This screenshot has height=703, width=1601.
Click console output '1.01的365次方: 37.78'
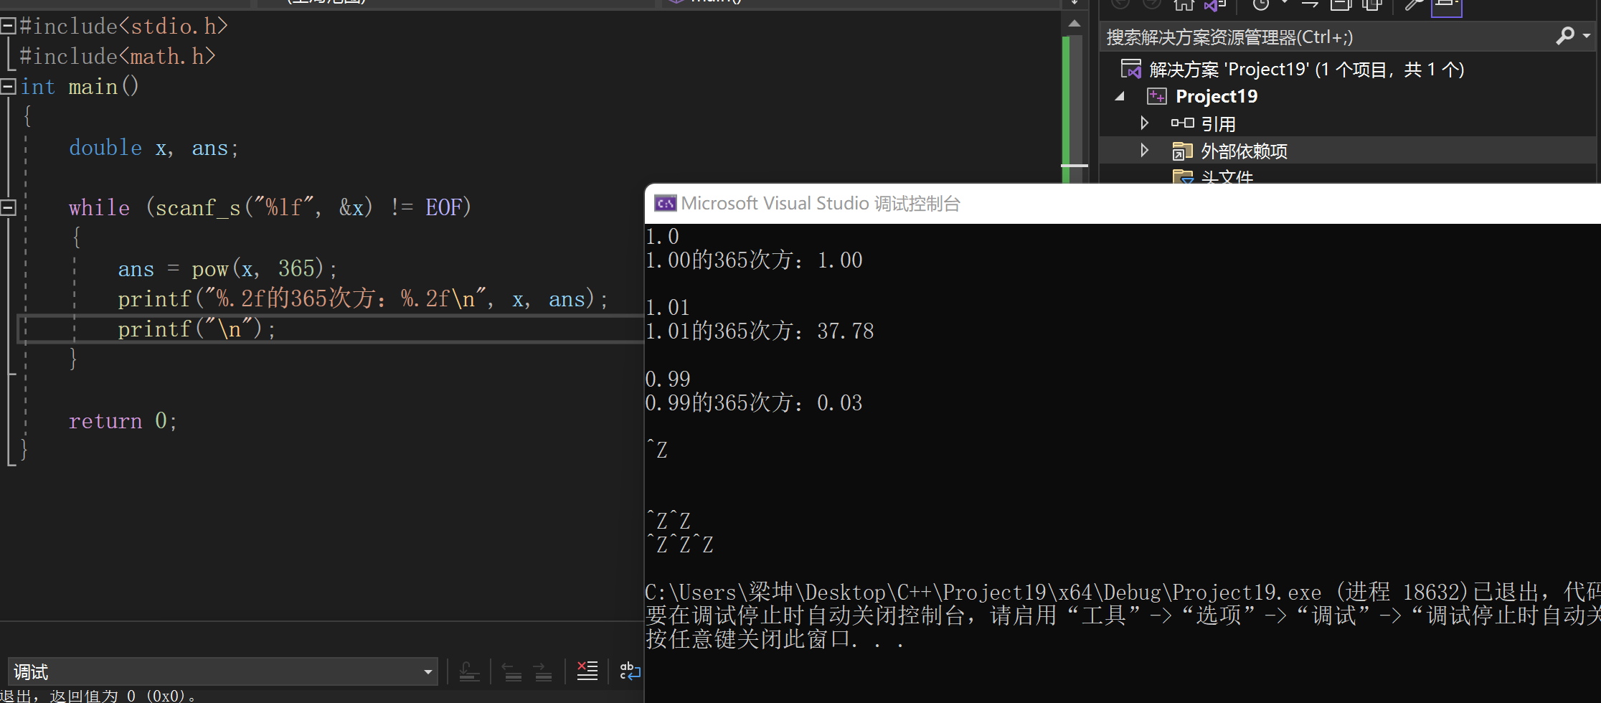(760, 331)
